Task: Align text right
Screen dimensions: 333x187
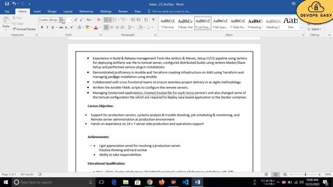Action: [x=117, y=28]
